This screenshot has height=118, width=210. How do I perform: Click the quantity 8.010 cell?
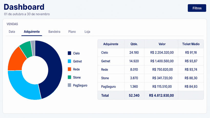pyautogui.click(x=134, y=69)
